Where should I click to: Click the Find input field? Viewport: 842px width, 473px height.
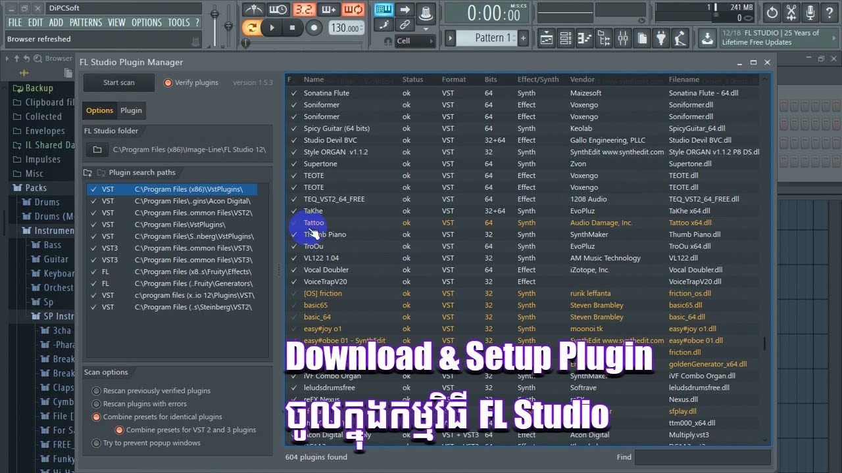pyautogui.click(x=703, y=457)
